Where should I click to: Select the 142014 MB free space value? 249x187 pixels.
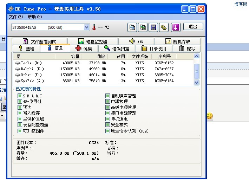coord(96,75)
